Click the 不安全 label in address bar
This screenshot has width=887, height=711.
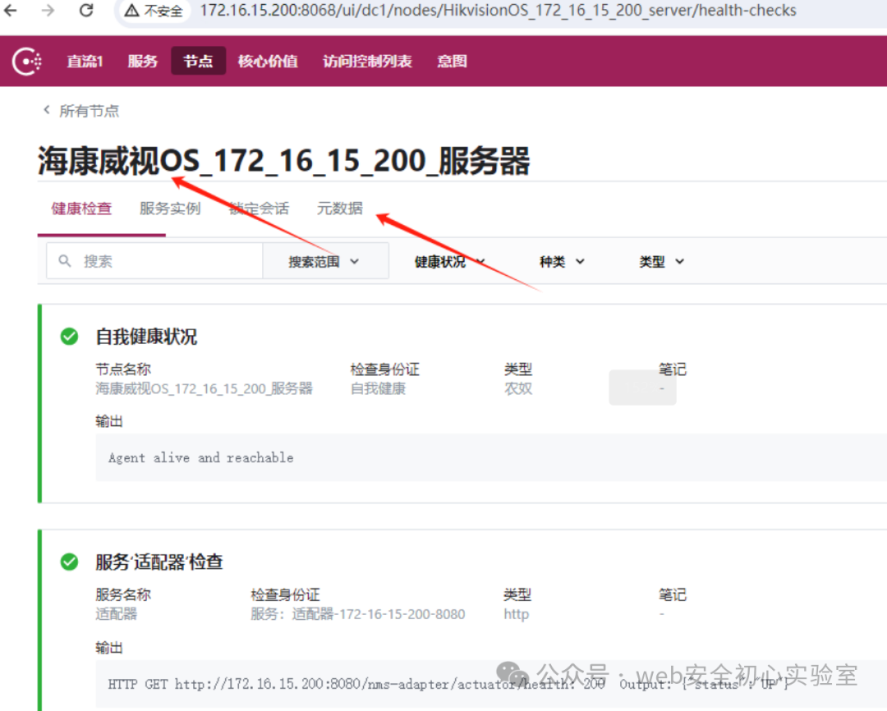click(163, 11)
